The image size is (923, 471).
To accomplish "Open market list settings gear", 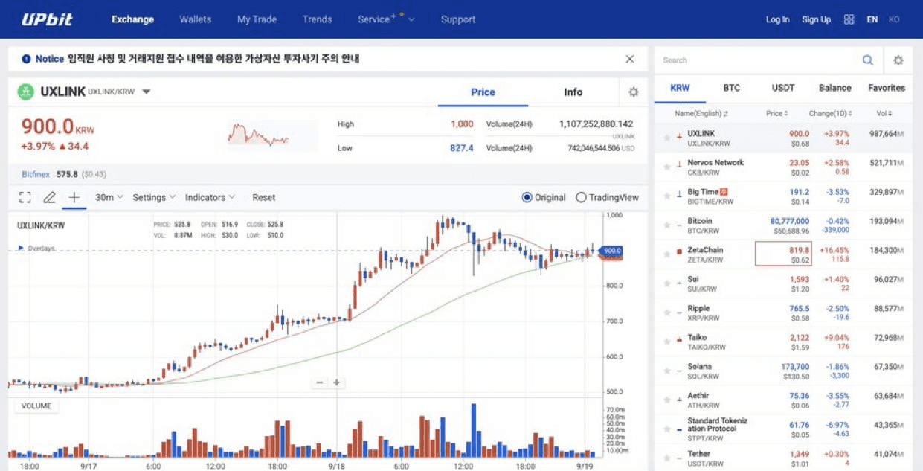I will tap(898, 60).
